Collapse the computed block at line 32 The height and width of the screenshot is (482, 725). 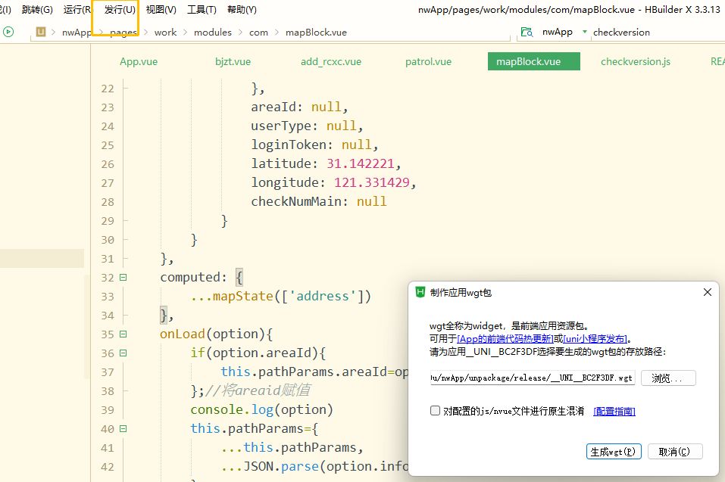[123, 278]
